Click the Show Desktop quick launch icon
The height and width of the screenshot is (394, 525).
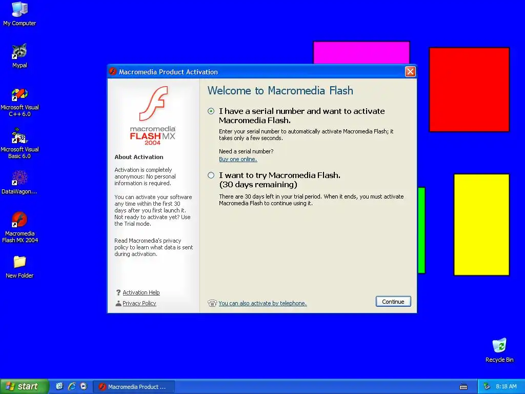point(59,386)
